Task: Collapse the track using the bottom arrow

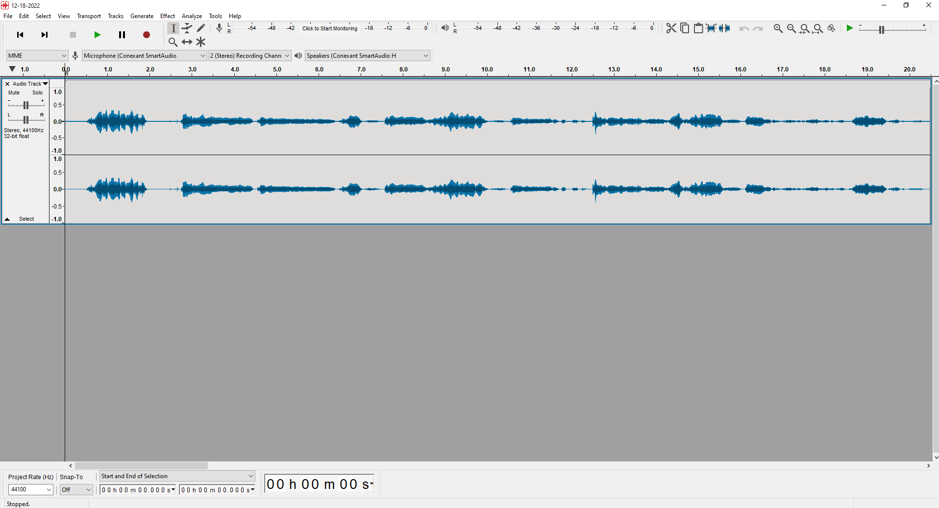Action: (x=7, y=219)
